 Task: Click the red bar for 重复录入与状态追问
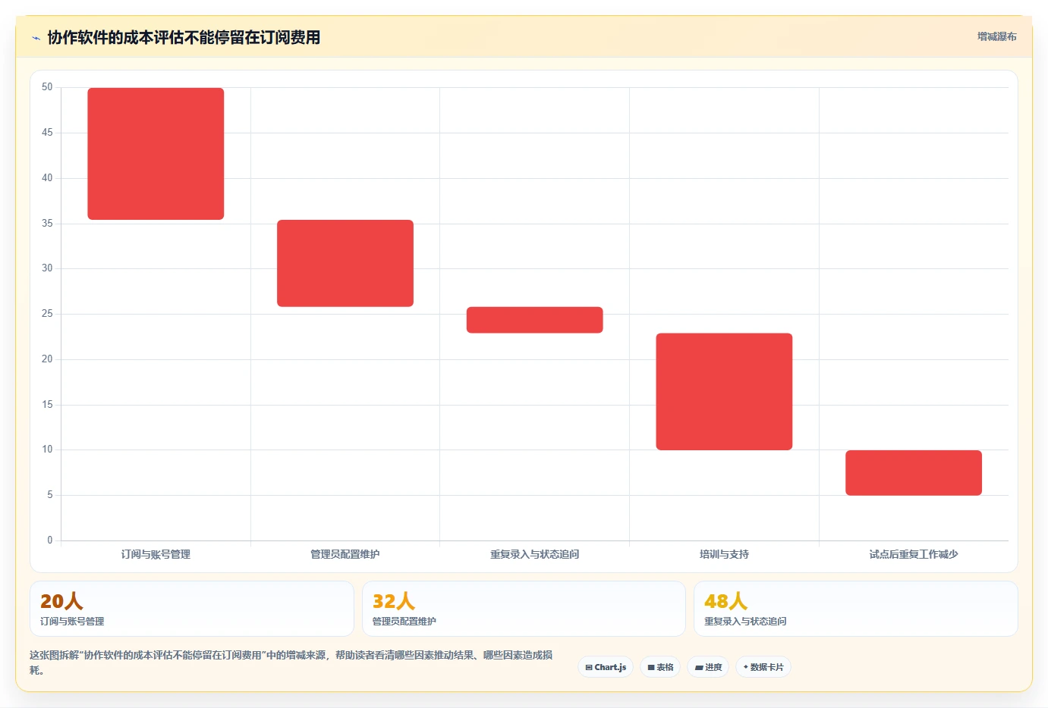(534, 320)
